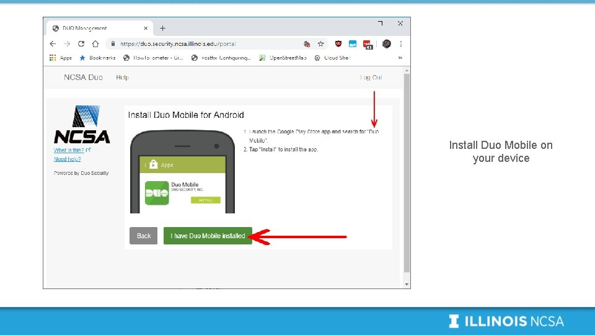Image resolution: width=595 pixels, height=335 pixels.
Task: Click the translate icon in address bar
Action: point(307,44)
